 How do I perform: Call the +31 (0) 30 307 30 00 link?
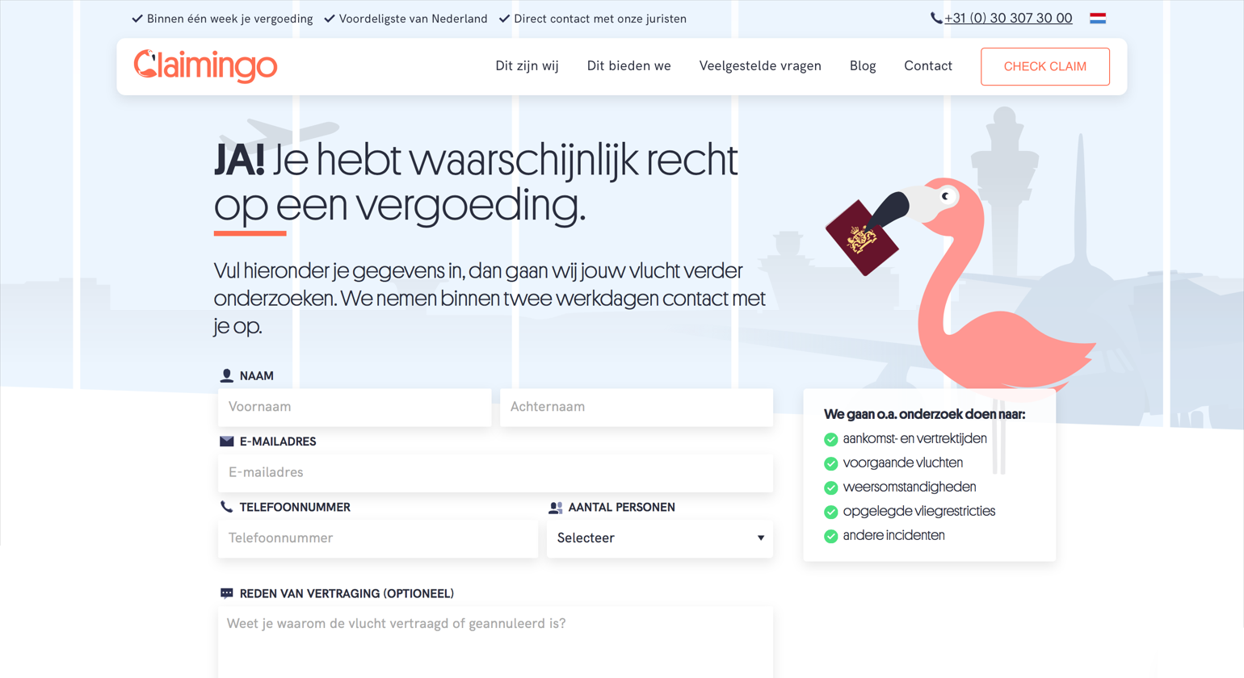[x=1008, y=19]
